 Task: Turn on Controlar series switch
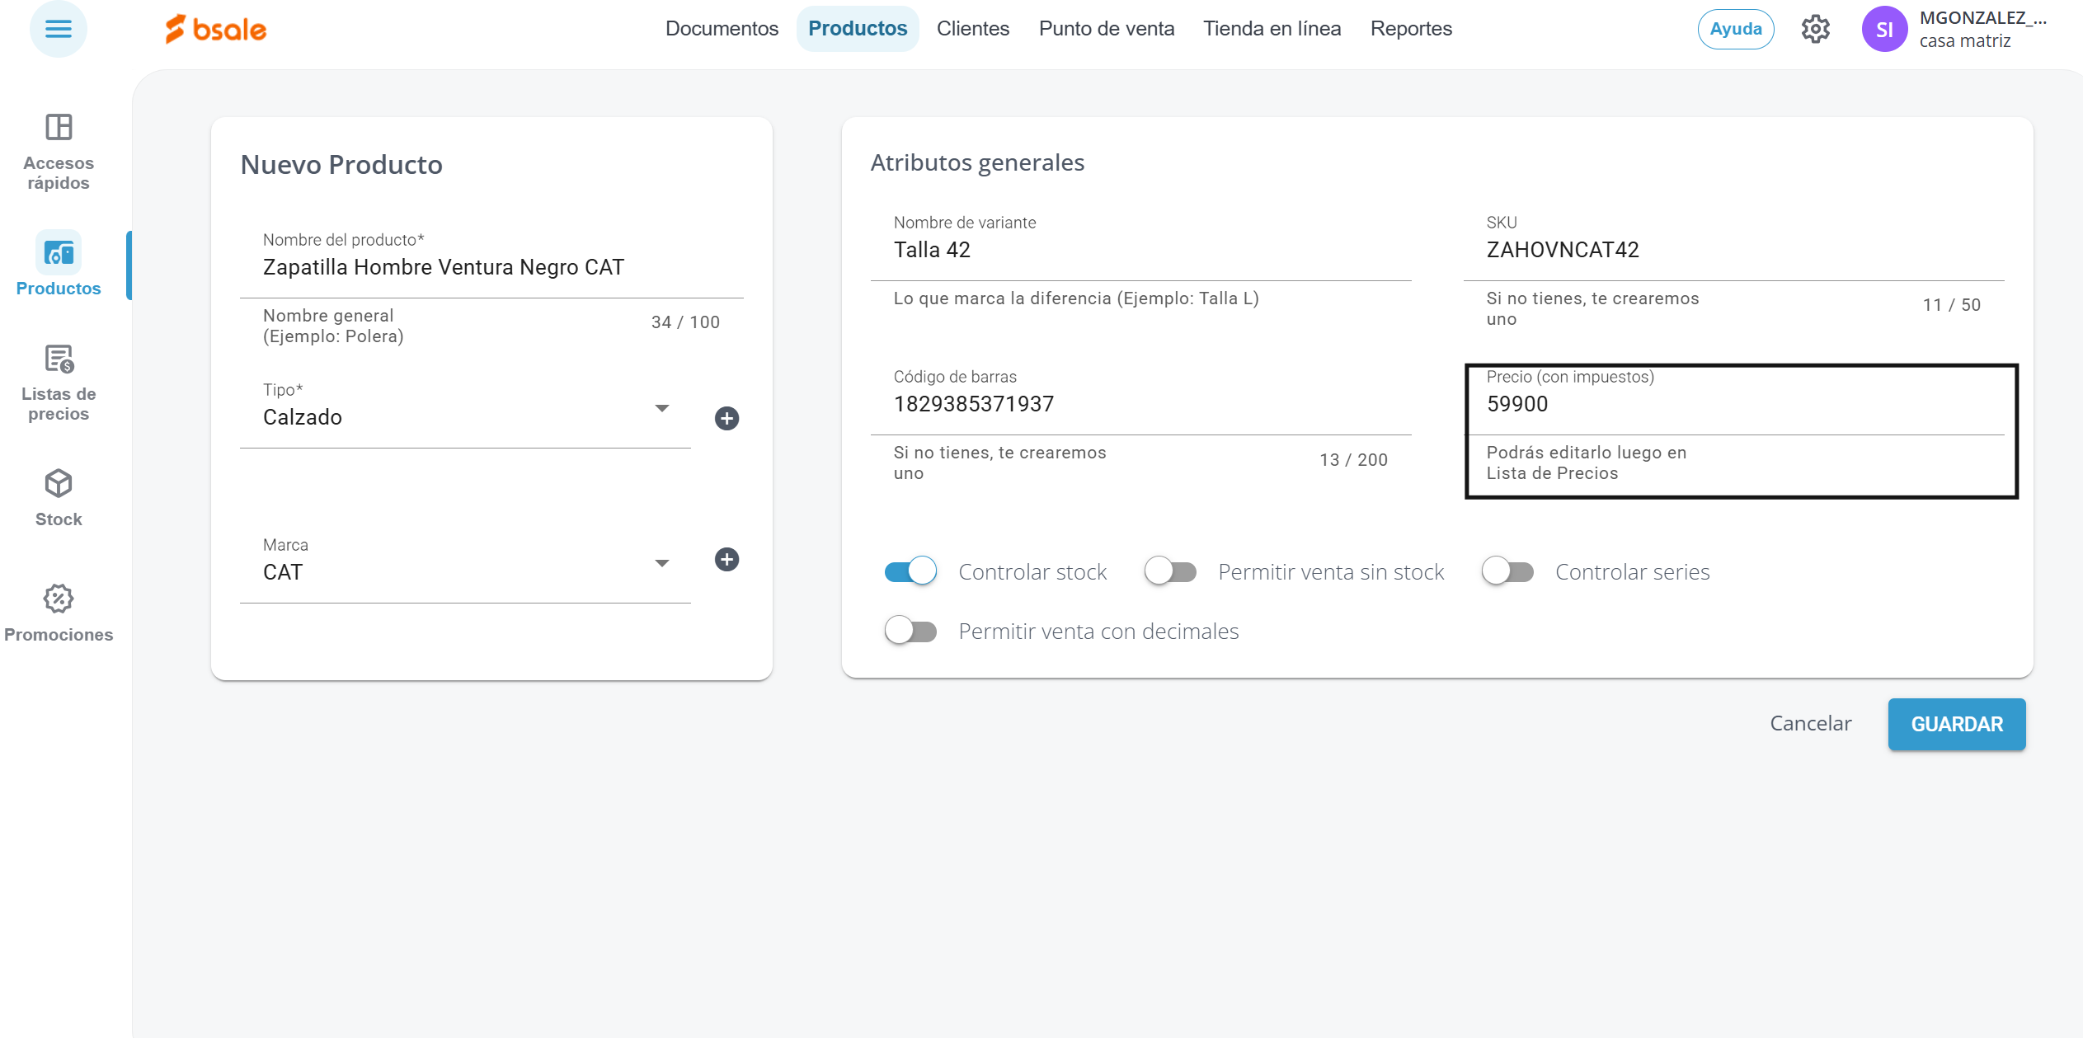pyautogui.click(x=1507, y=571)
